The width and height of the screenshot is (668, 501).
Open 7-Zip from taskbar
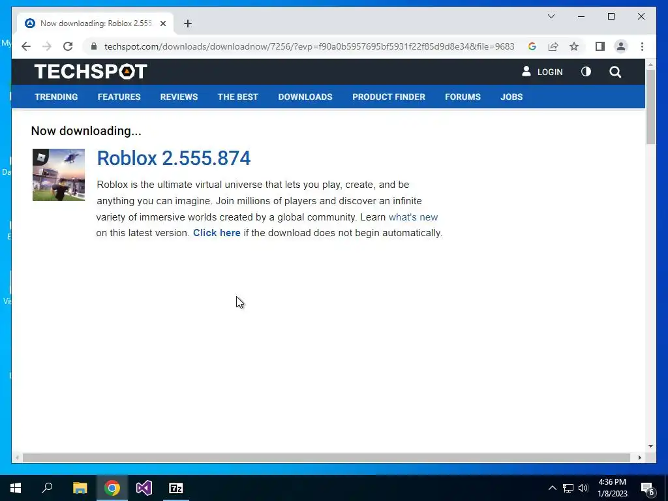pos(176,488)
